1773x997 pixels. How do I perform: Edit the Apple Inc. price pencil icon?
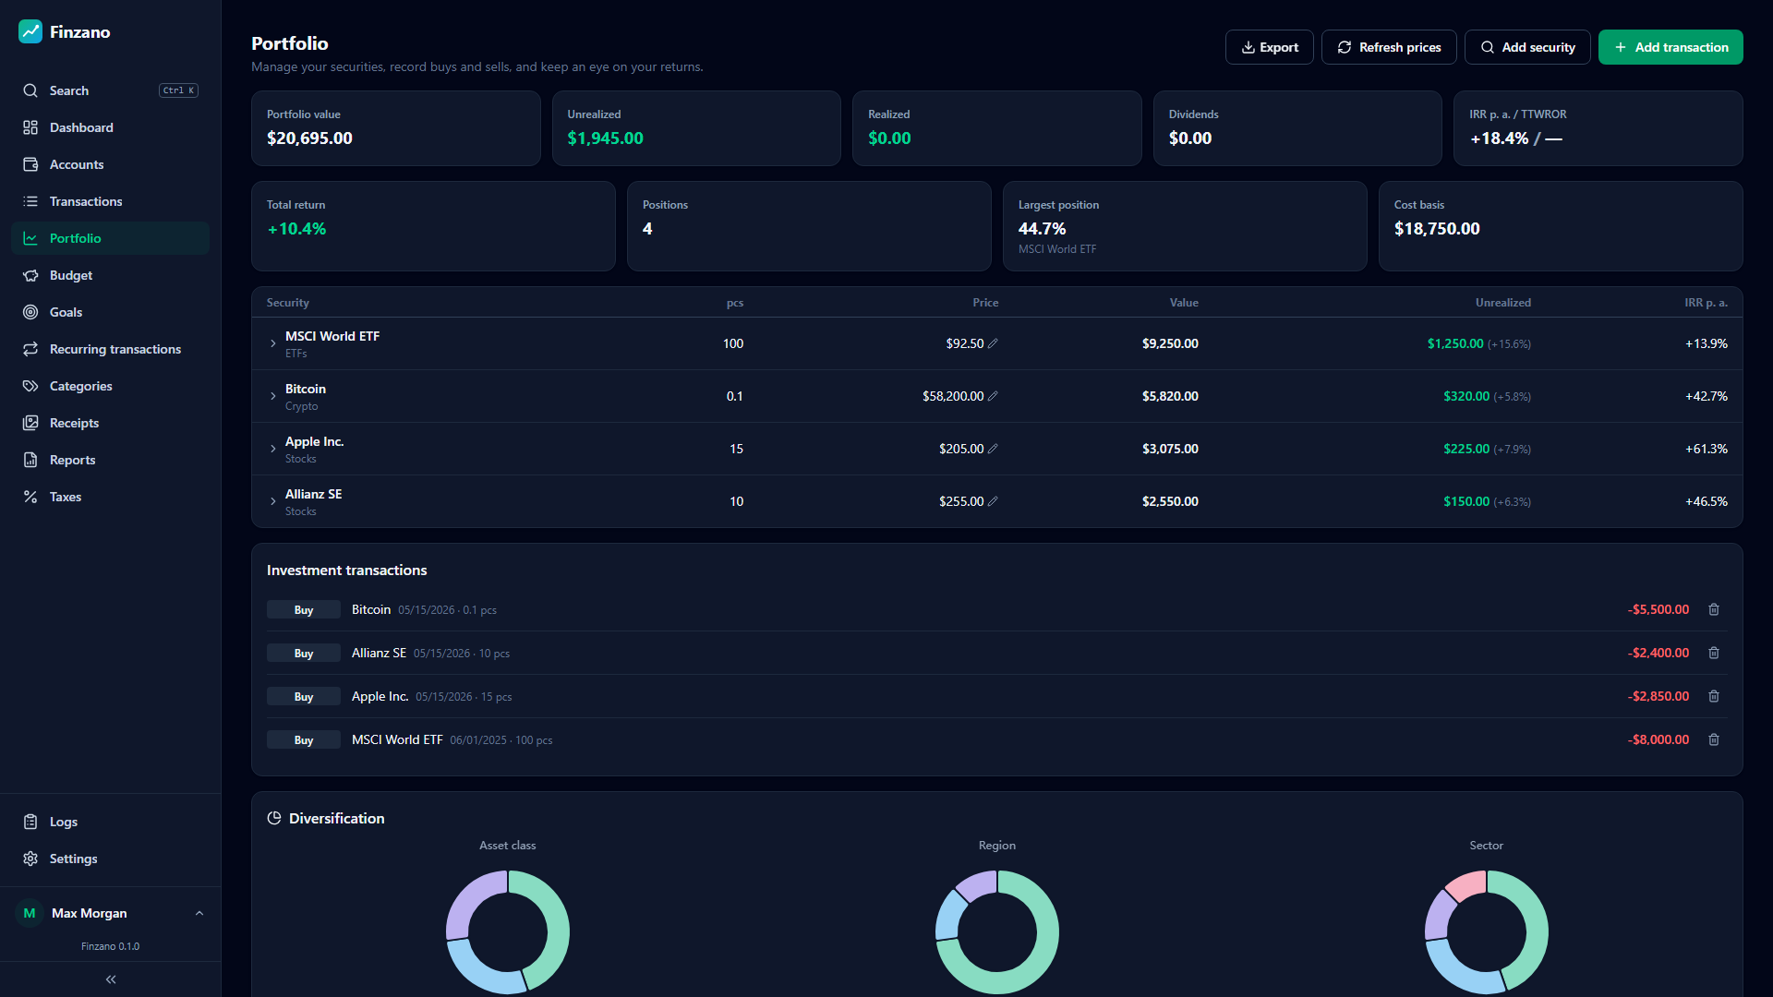993,449
